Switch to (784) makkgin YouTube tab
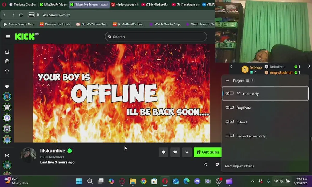This screenshot has width=312, height=187. (x=186, y=5)
